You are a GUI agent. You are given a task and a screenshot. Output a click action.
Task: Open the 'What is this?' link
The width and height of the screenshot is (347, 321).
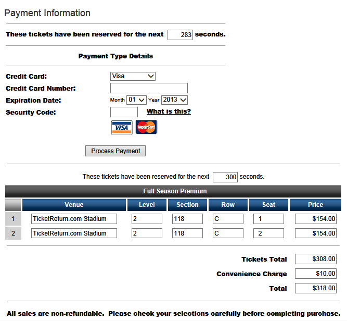pyautogui.click(x=169, y=112)
